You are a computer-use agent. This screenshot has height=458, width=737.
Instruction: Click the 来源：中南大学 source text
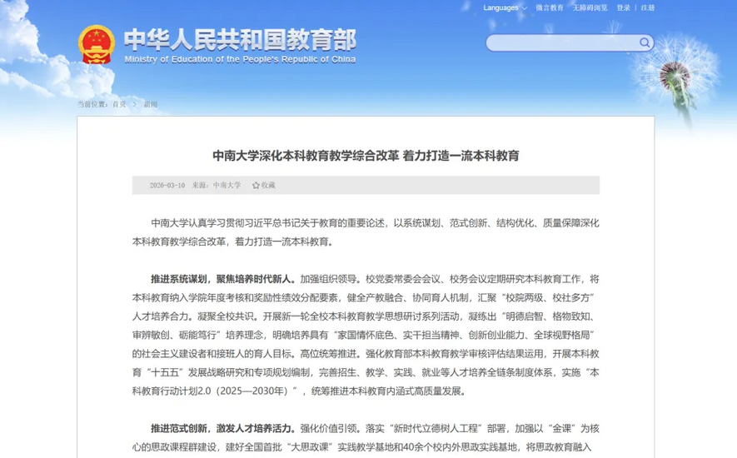point(217,185)
